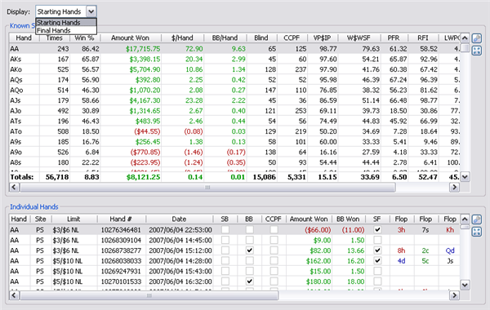The image size is (490, 310).
Task: Uncheck BB checkbox for hand 10268738277
Action: (249, 250)
